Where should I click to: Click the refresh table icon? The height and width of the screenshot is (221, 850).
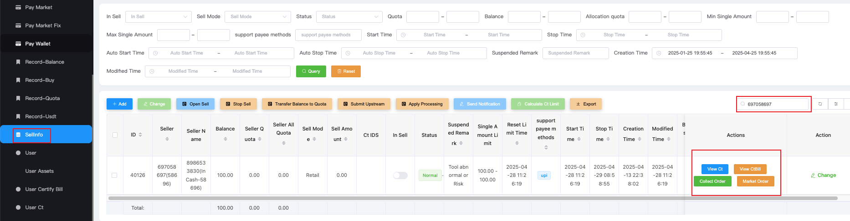[820, 104]
